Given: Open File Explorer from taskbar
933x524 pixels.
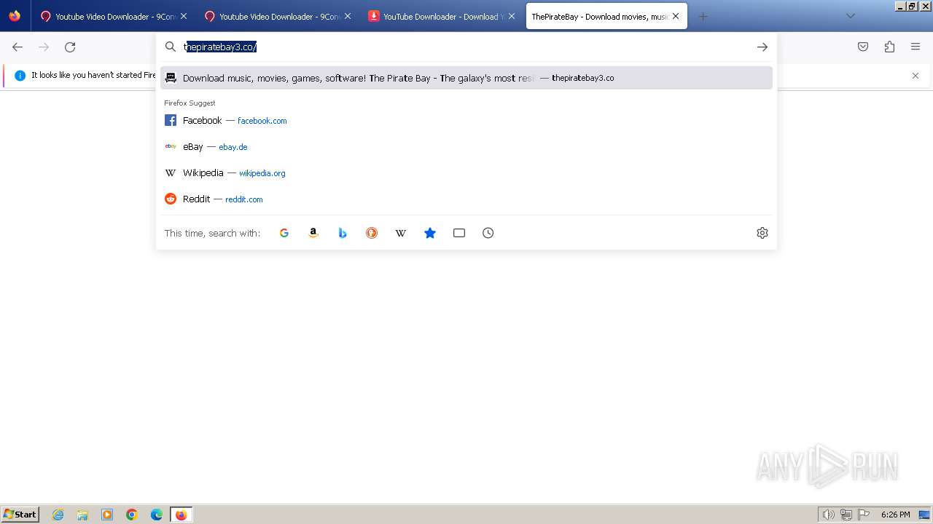Looking at the screenshot, I should [x=82, y=515].
